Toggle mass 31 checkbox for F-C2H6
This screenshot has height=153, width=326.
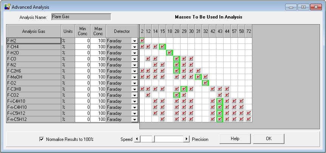(x=198, y=71)
